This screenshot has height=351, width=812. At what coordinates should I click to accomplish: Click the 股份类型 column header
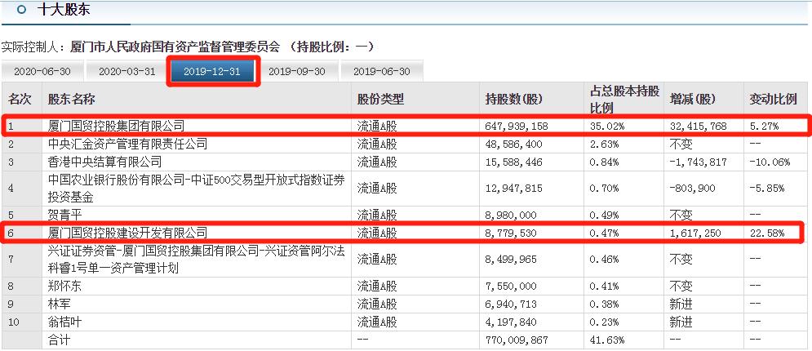point(380,100)
